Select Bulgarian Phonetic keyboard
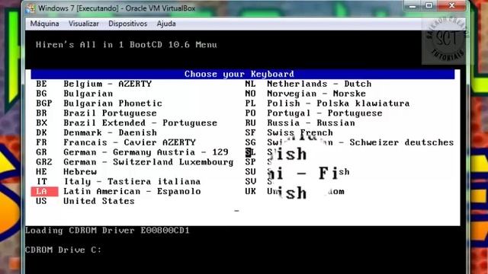Viewport: 488px width, 274px height. [99, 104]
